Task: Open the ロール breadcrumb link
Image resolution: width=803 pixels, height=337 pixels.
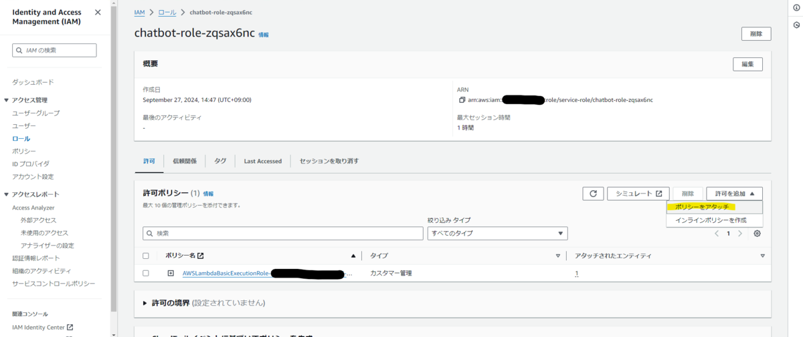Action: click(x=168, y=13)
